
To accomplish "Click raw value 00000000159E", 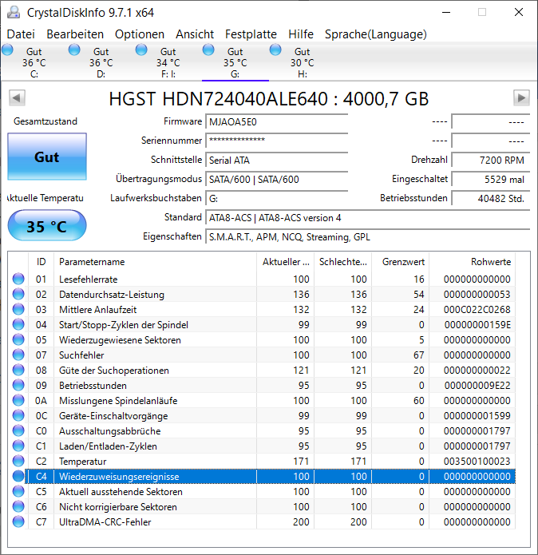I will coord(477,325).
